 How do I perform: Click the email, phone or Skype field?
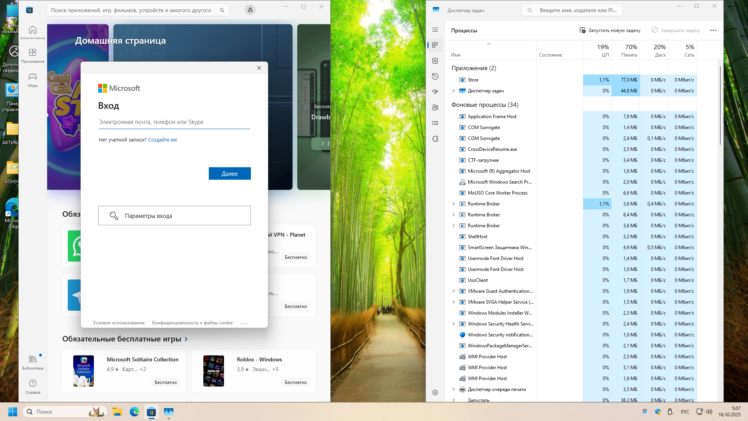pyautogui.click(x=174, y=122)
